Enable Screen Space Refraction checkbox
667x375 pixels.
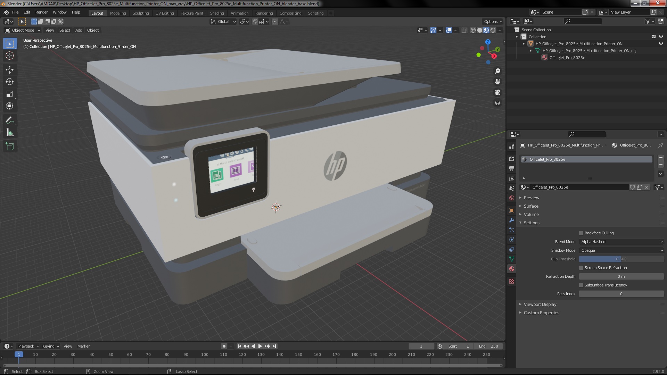581,268
